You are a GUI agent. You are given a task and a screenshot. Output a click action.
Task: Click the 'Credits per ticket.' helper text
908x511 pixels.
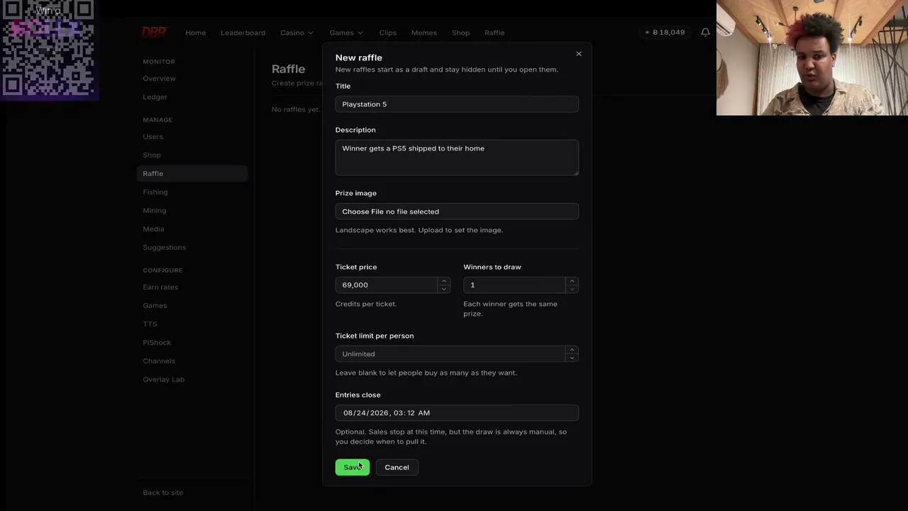click(366, 304)
